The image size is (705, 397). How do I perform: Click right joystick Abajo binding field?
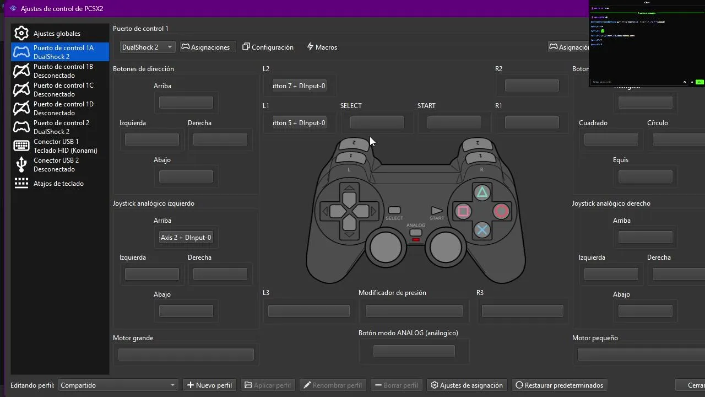pos(645,311)
